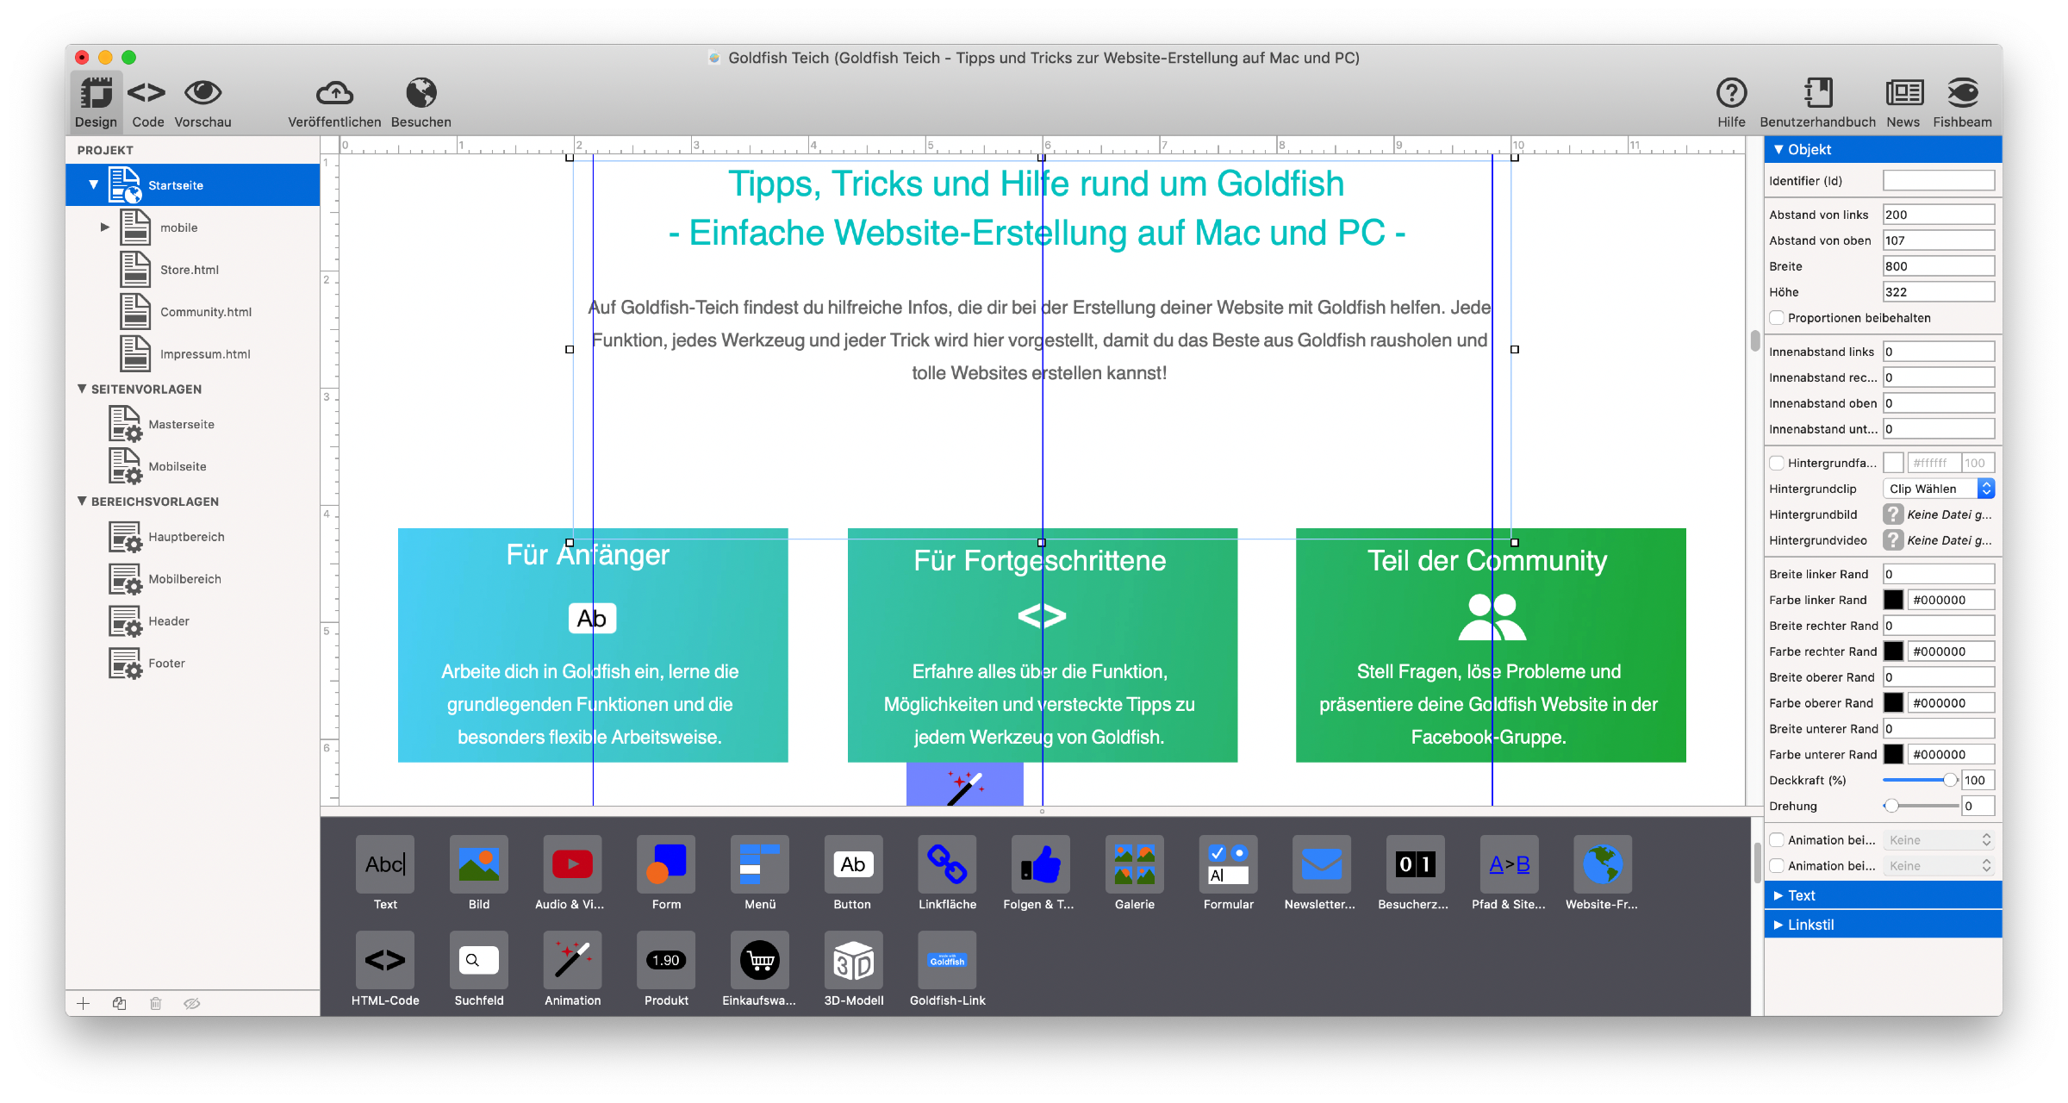The image size is (2068, 1103).
Task: Select the Text element tool
Action: (385, 873)
